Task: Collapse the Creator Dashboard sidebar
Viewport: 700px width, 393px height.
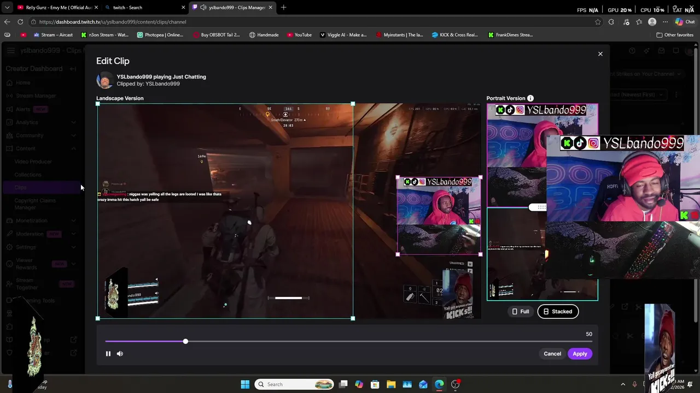Action: pos(73,69)
